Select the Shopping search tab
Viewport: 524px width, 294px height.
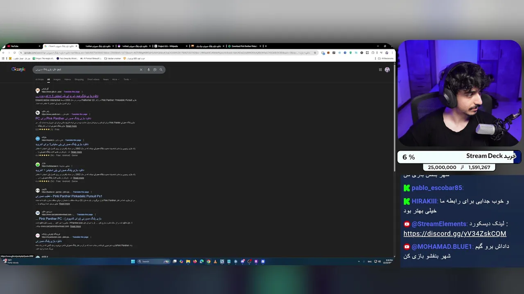(79, 80)
